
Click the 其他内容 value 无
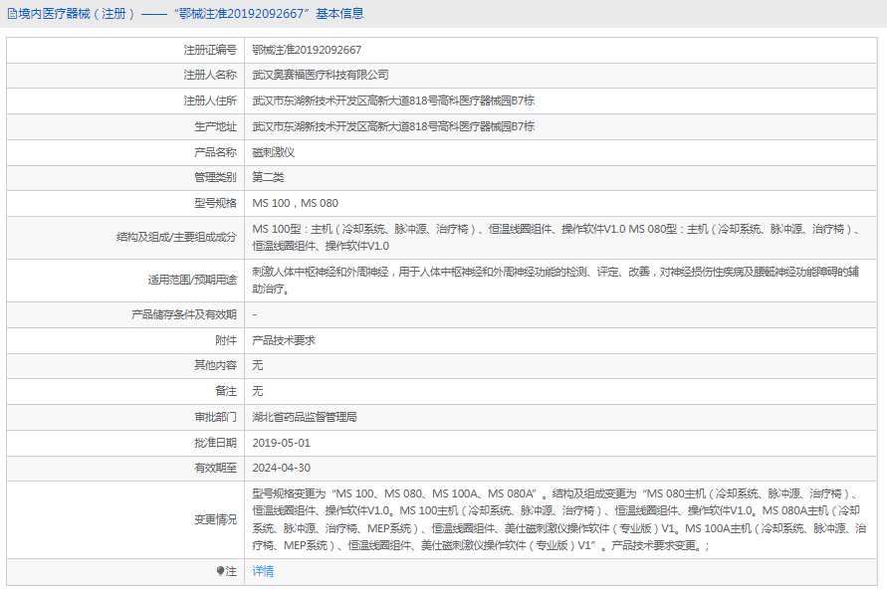click(258, 365)
